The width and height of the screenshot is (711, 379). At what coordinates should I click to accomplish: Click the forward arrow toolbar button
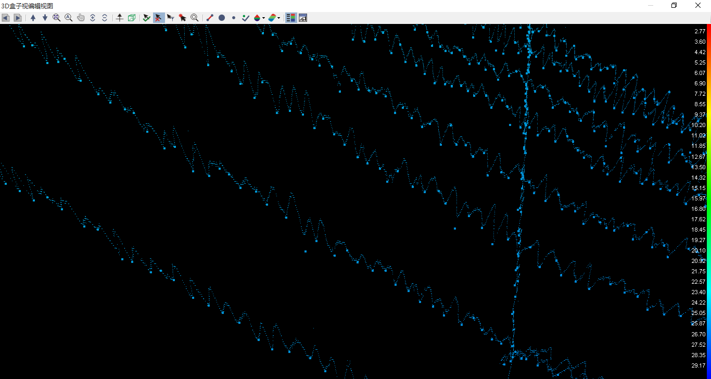pyautogui.click(x=18, y=18)
